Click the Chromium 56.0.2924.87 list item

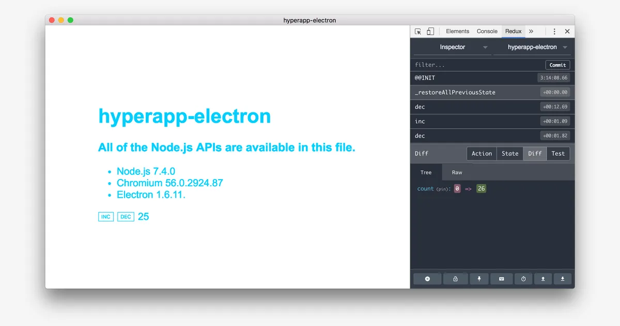(170, 183)
